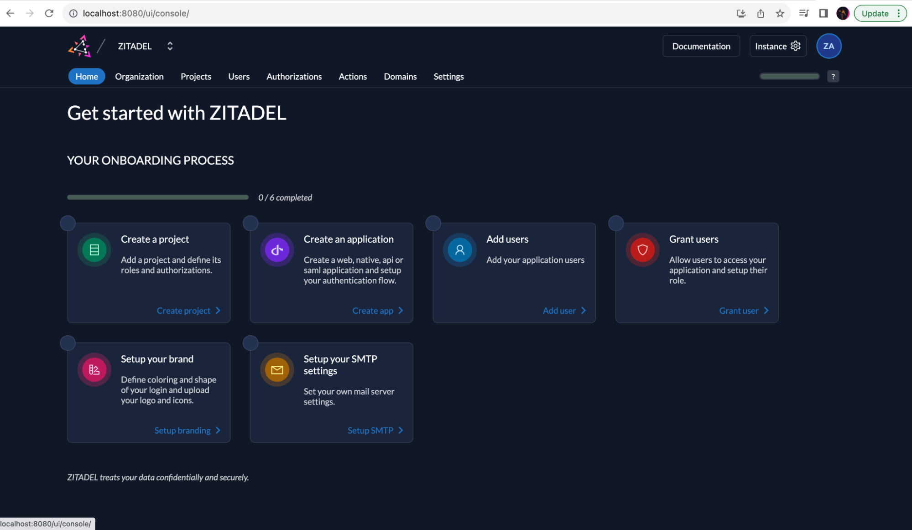This screenshot has width=912, height=530.
Task: Toggle completion circle on Create a project card
Action: (x=68, y=223)
